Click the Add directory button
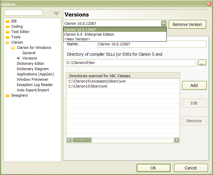This screenshot has width=213, height=175. click(x=194, y=85)
